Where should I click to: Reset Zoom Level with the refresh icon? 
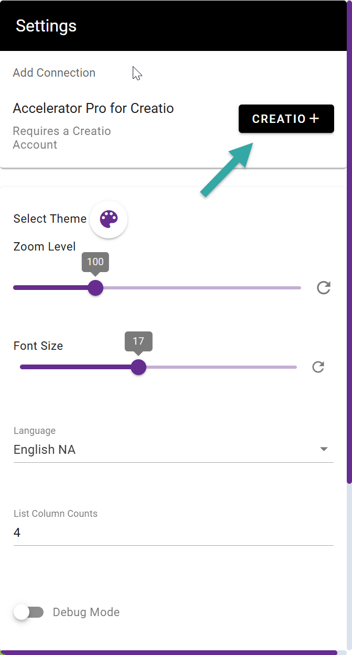pyautogui.click(x=324, y=288)
